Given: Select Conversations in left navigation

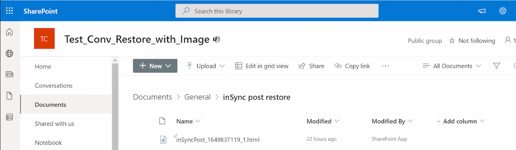Looking at the screenshot, I should point(53,86).
